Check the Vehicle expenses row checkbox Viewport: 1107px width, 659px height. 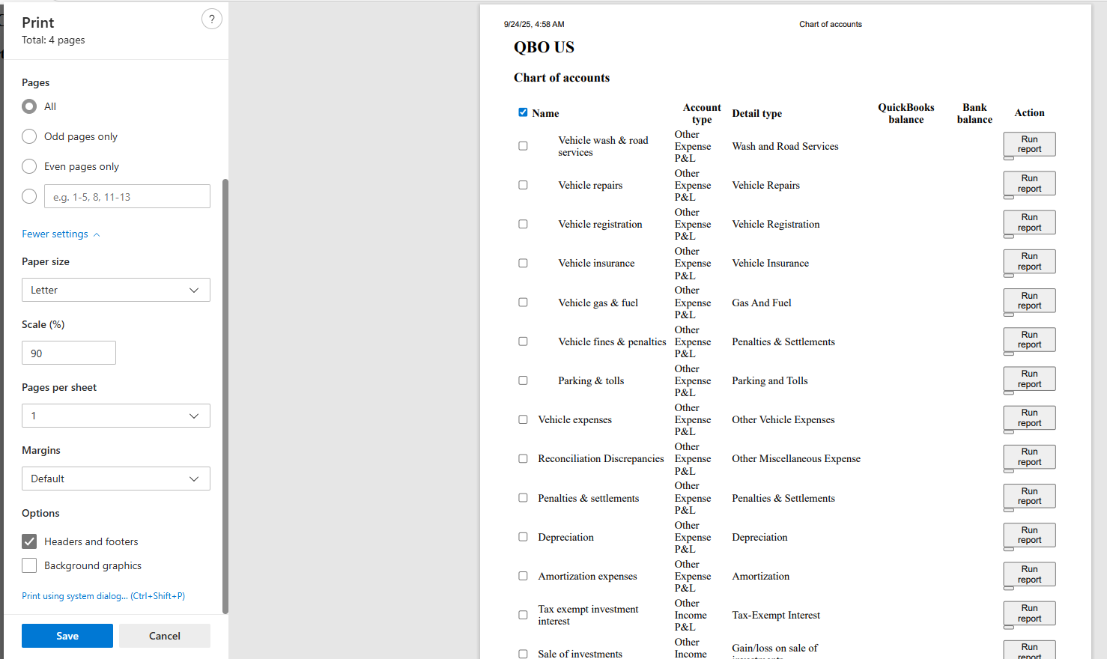[x=523, y=419]
